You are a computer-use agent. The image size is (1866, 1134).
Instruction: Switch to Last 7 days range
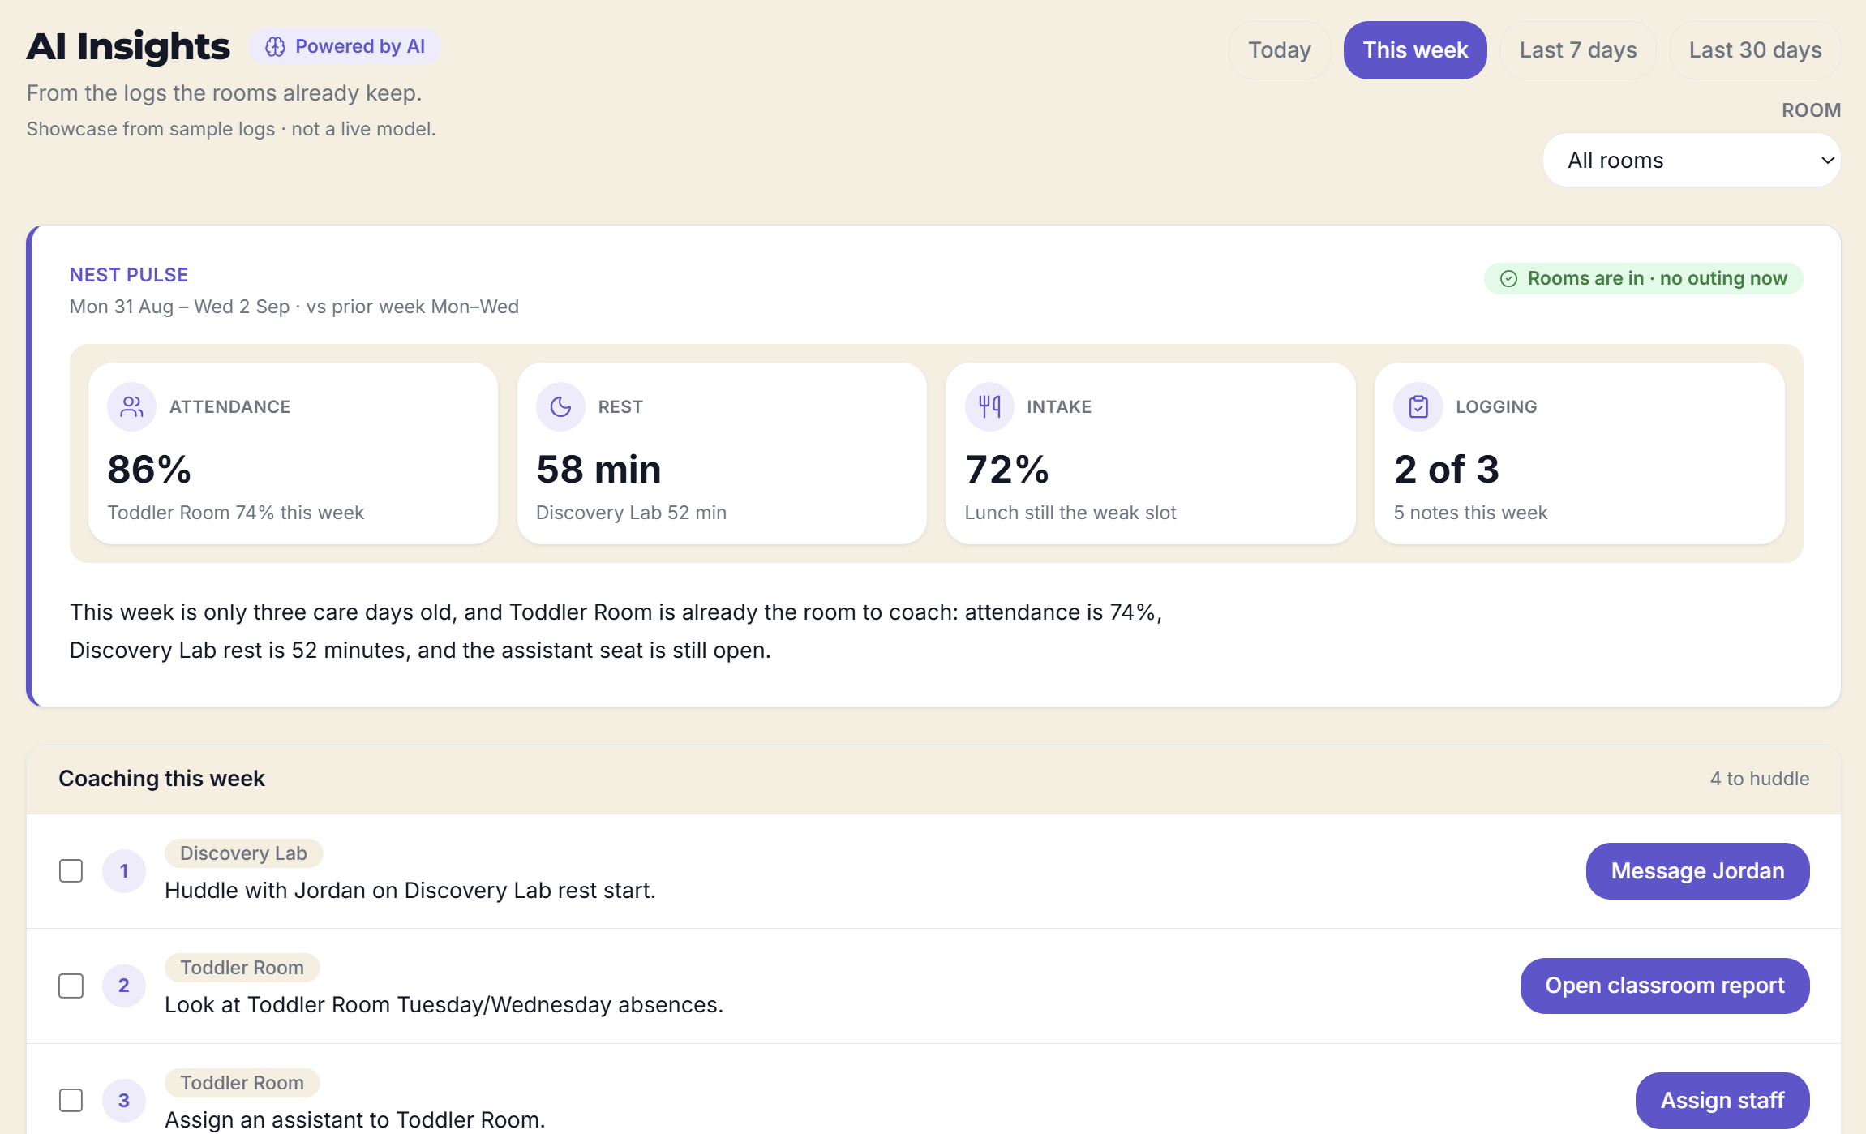click(1578, 50)
